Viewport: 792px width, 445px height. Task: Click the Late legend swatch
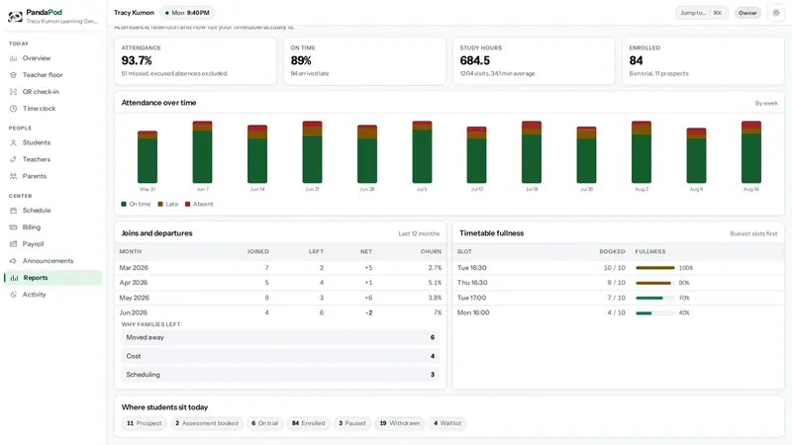[160, 205]
